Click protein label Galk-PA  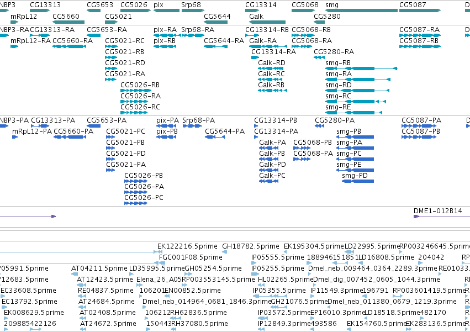(272, 143)
